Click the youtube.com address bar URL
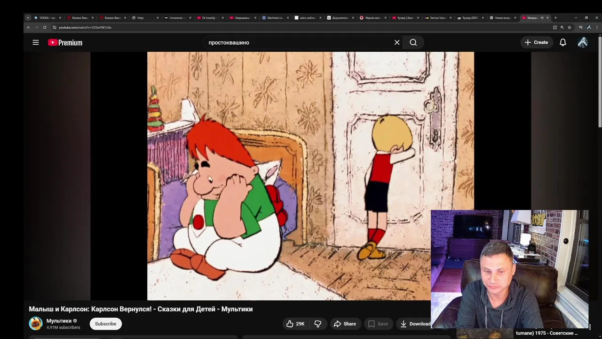The image size is (602, 339). pyautogui.click(x=85, y=27)
